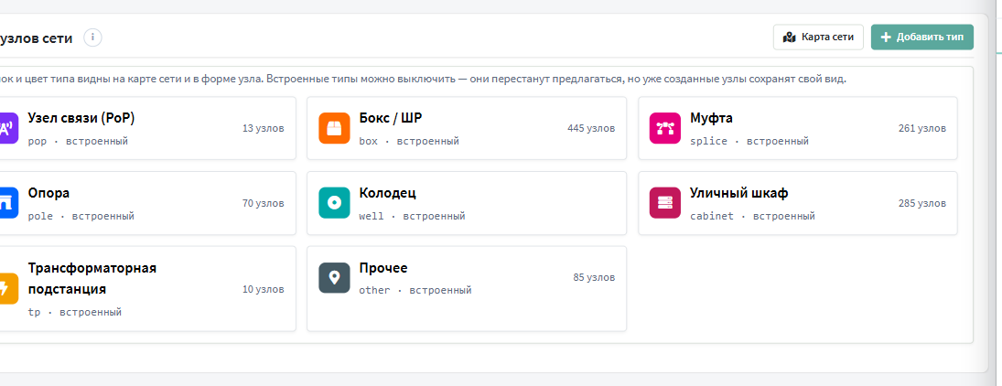
Task: Click the crimson Уличный шкаф cabinet icon
Action: click(665, 203)
